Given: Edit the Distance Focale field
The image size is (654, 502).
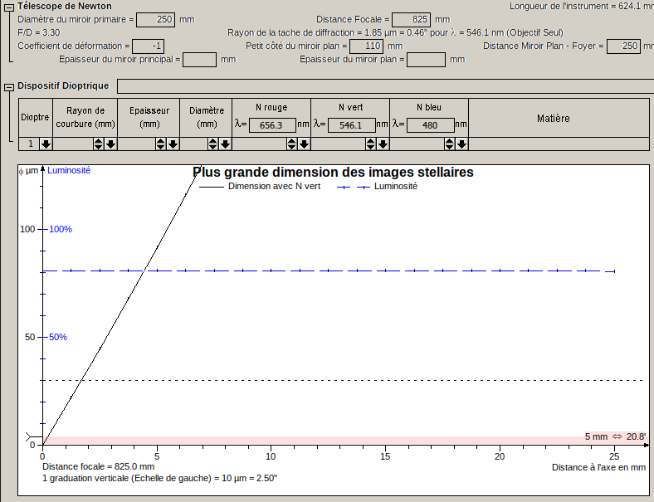Looking at the screenshot, I should coord(412,20).
